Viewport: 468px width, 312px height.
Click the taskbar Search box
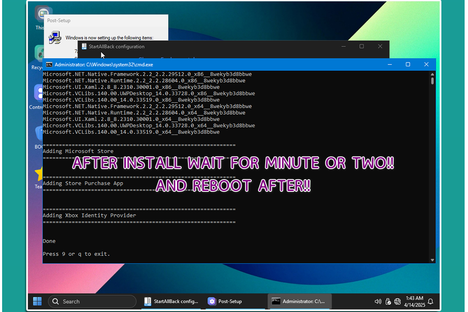[92, 301]
